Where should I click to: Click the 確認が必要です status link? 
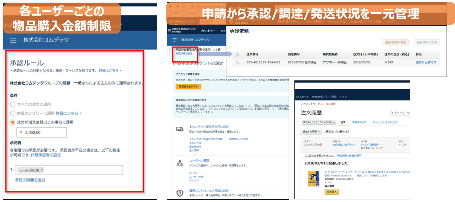pos(426,63)
